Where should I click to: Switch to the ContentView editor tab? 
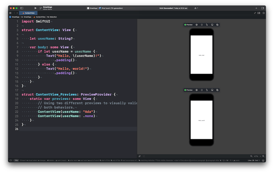coord(28,13)
